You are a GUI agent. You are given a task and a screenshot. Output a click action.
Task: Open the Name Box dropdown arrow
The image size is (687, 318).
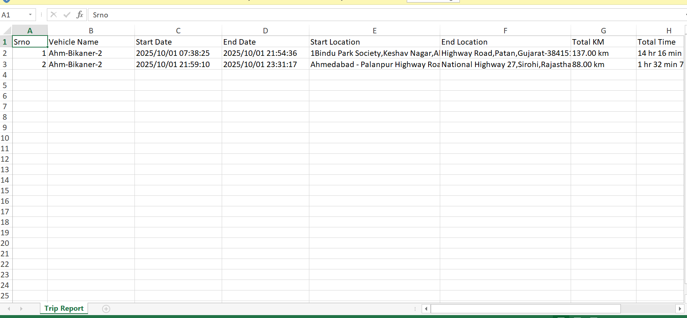30,15
